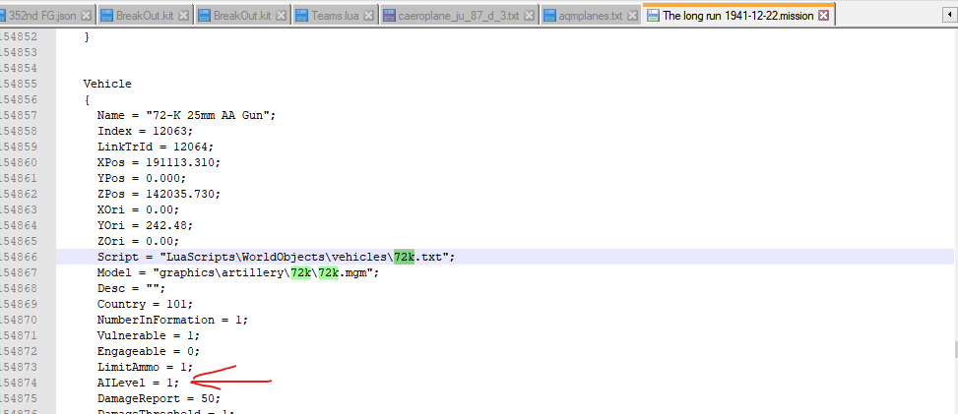The image size is (958, 414).
Task: Click the 'ZOri = 0.00;' line
Action: (138, 242)
